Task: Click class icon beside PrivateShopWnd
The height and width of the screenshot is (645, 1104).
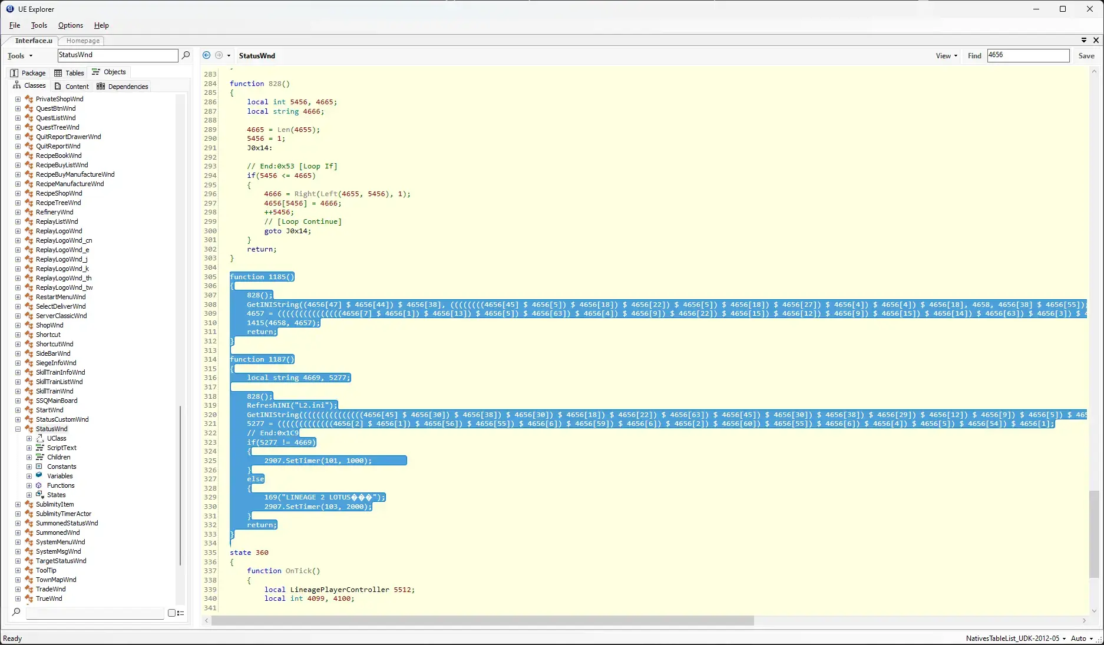Action: click(x=29, y=99)
